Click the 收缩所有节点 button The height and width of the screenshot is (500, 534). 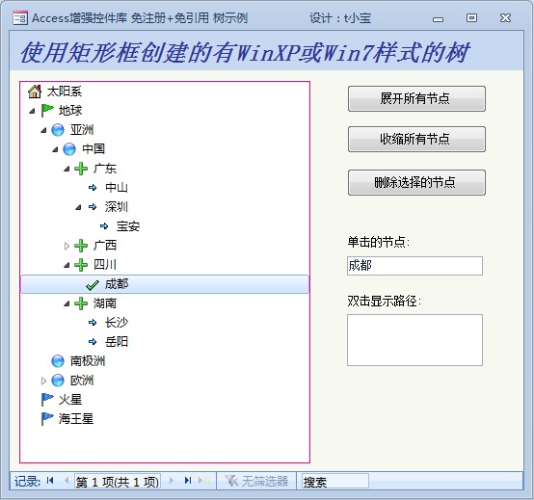tap(416, 140)
